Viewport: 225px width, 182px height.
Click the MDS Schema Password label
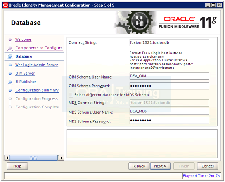(x=90, y=121)
